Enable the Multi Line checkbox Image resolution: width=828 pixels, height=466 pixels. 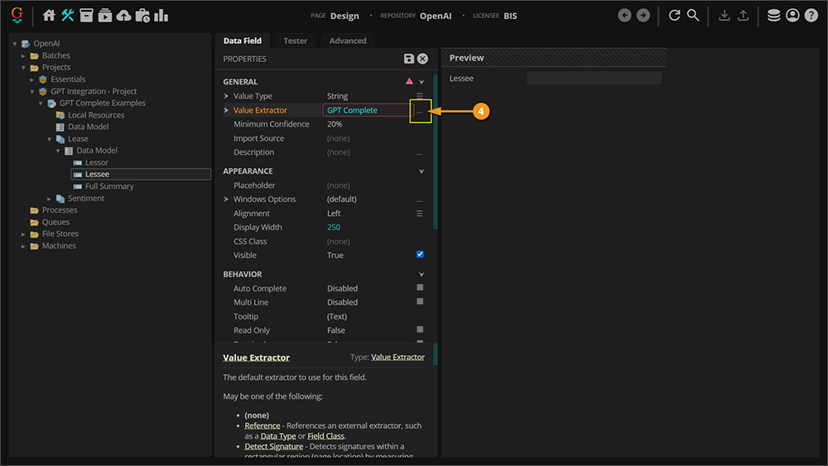[x=420, y=302]
